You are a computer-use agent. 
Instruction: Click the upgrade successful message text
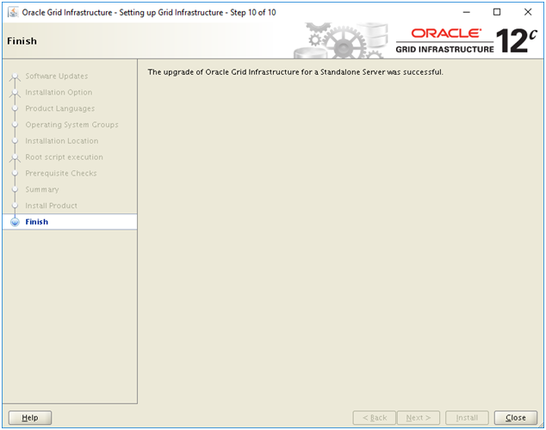[x=295, y=72]
